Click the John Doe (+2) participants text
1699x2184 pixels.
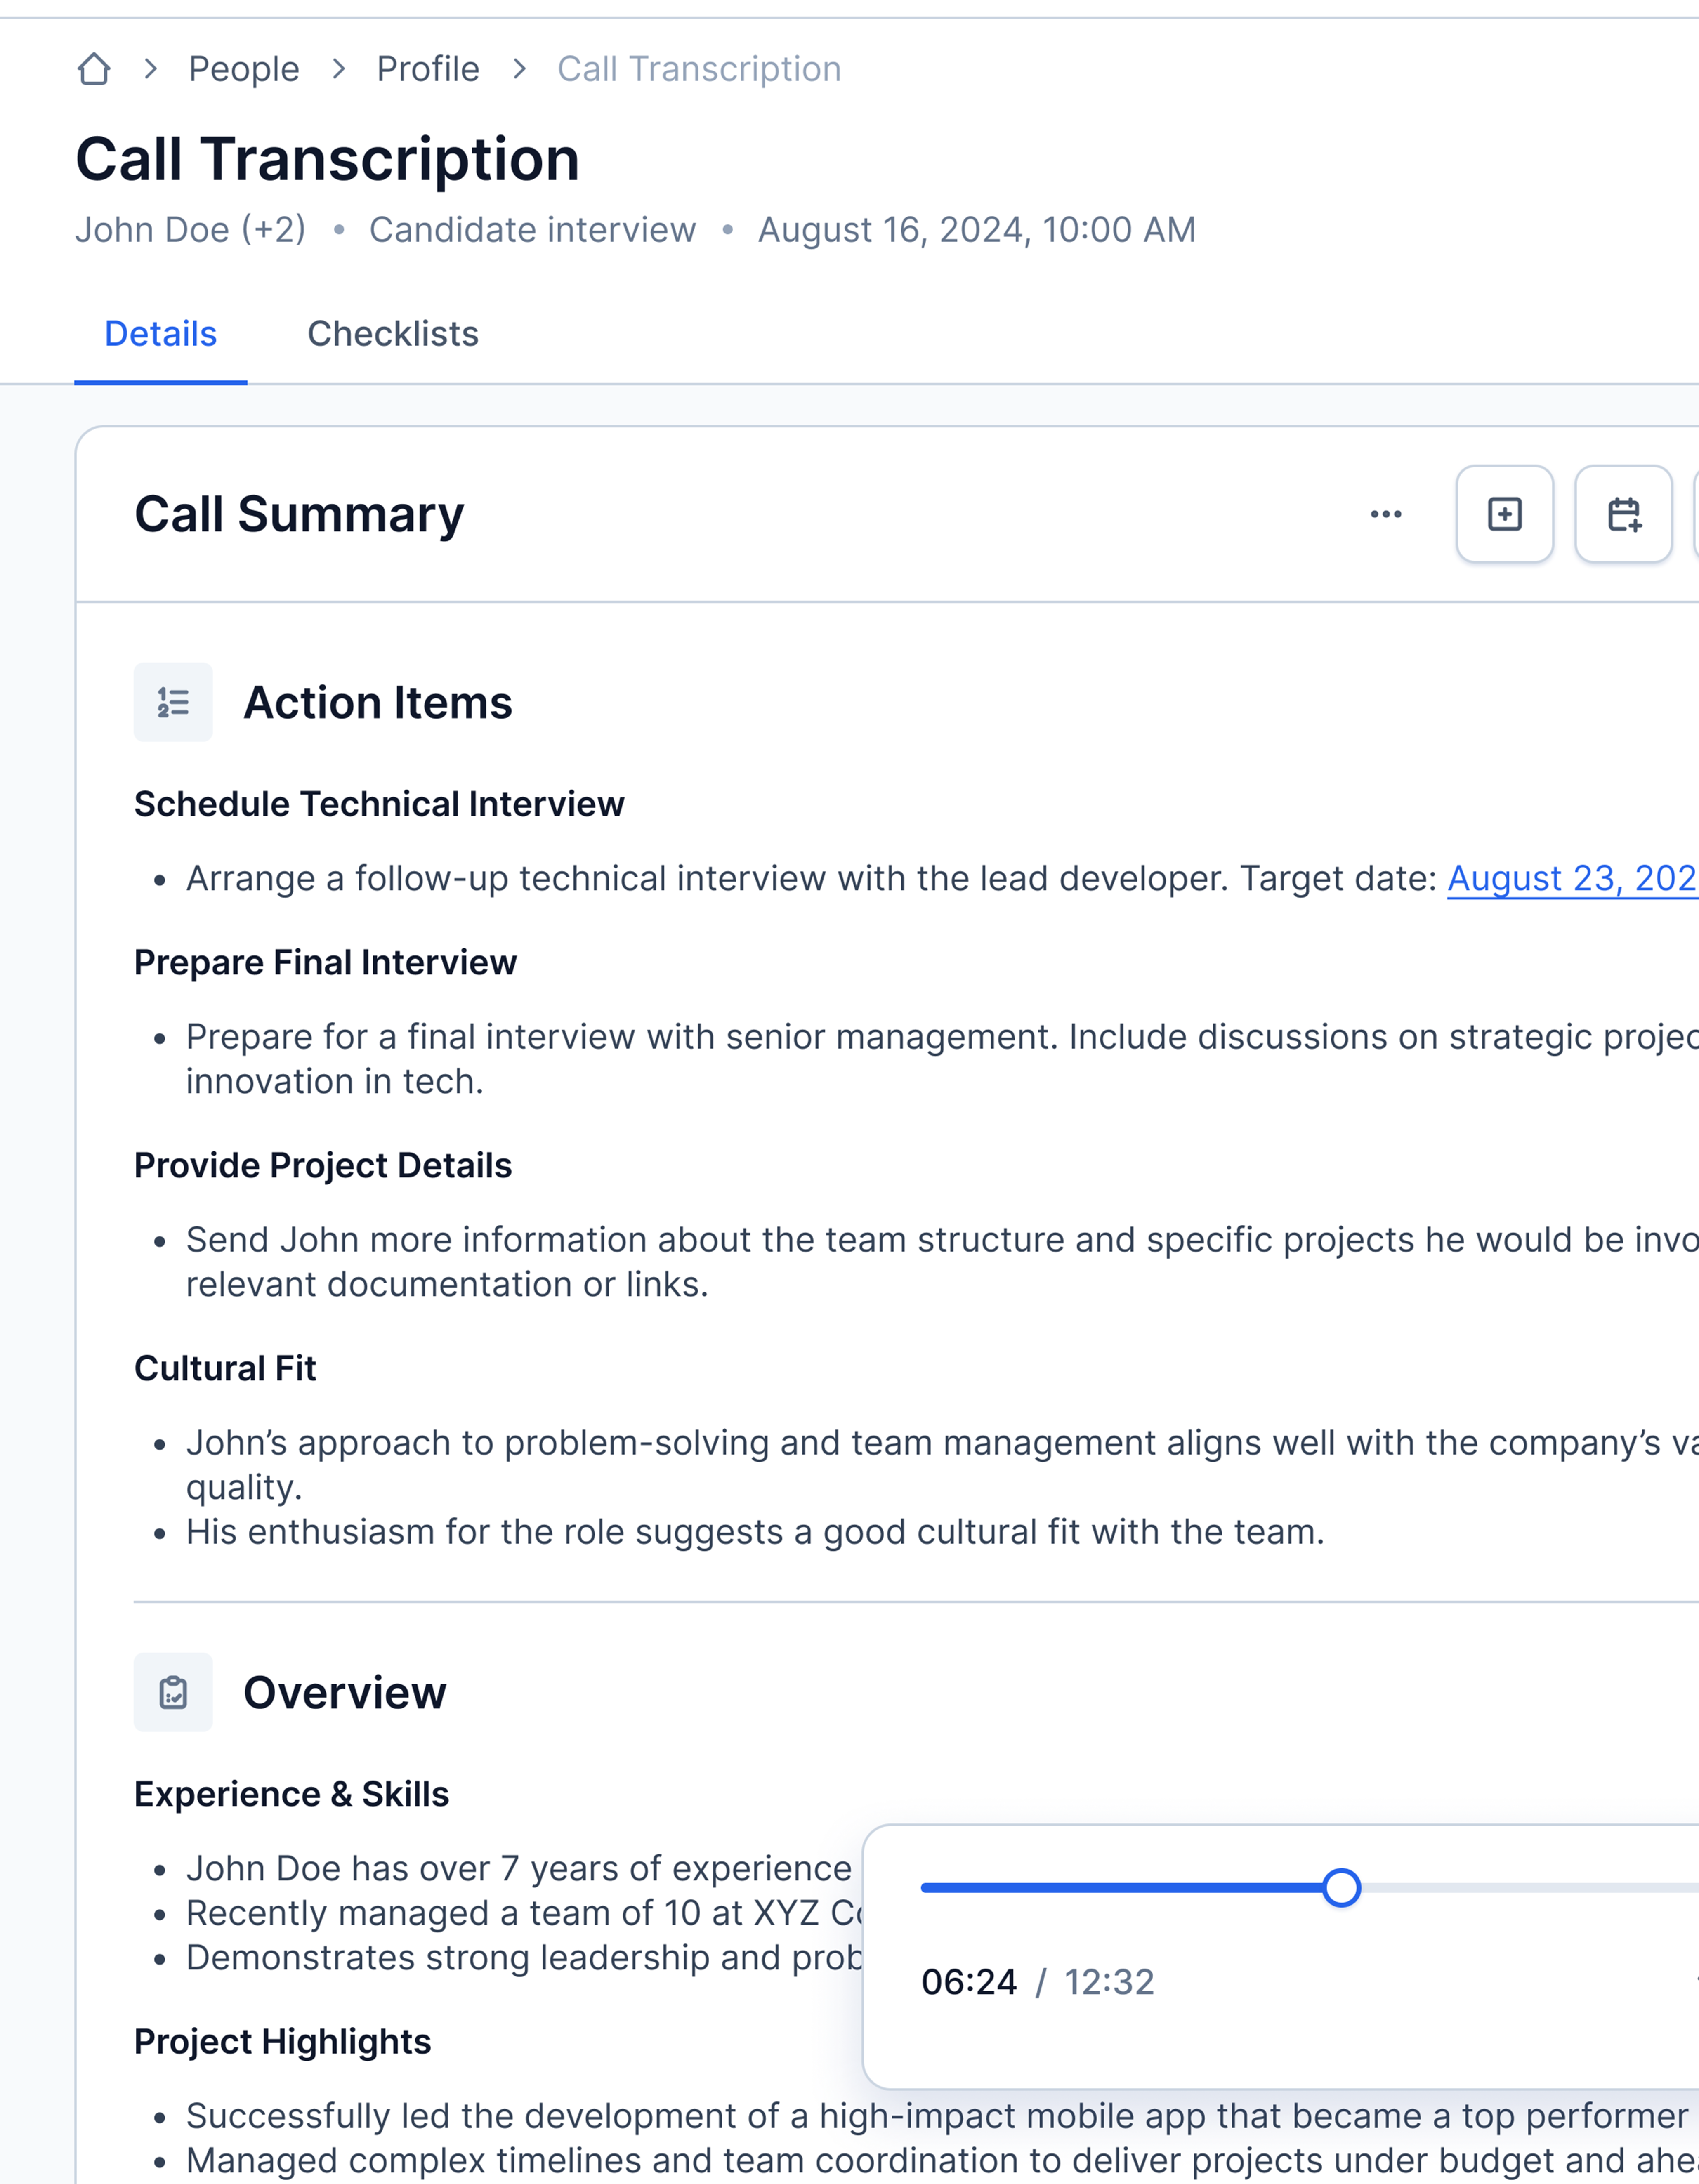point(190,230)
